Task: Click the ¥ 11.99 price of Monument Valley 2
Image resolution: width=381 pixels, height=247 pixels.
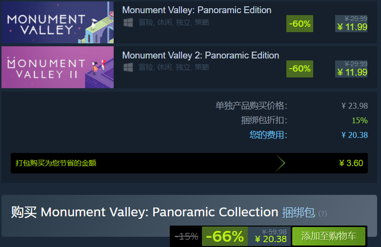Action: coord(352,72)
